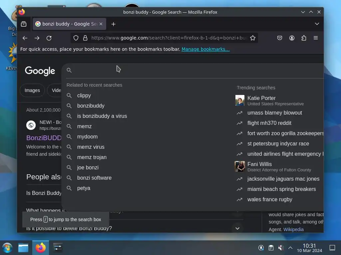This screenshot has height=255, width=341.
Task: Reload the current Google Search page
Action: coord(49,38)
